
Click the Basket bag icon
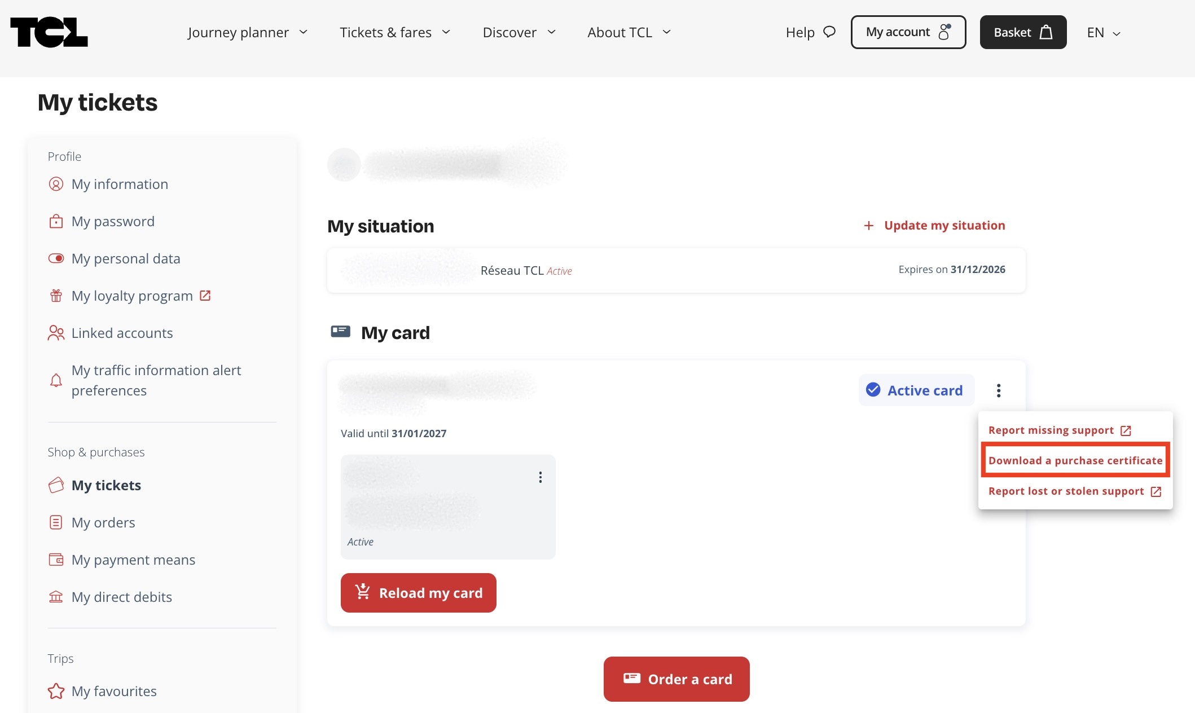(1046, 32)
